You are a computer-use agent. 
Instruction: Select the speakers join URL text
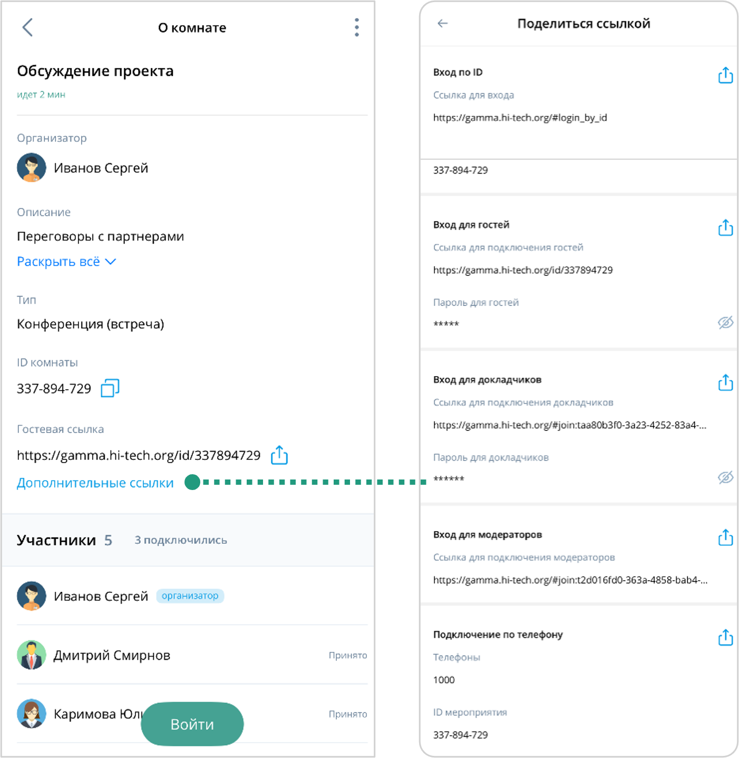click(570, 425)
